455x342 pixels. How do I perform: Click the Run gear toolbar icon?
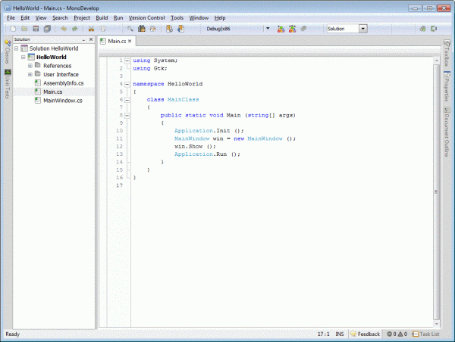click(303, 29)
